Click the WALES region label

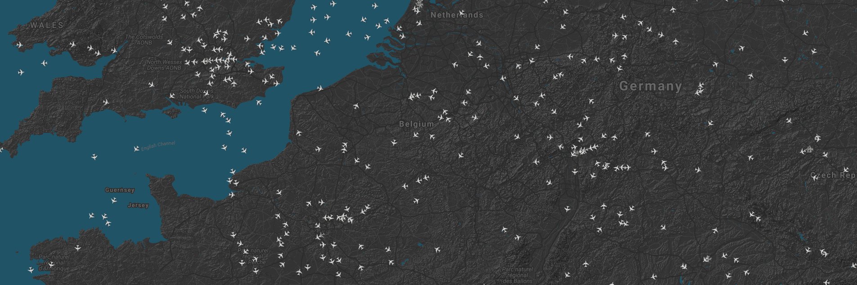coord(47,25)
